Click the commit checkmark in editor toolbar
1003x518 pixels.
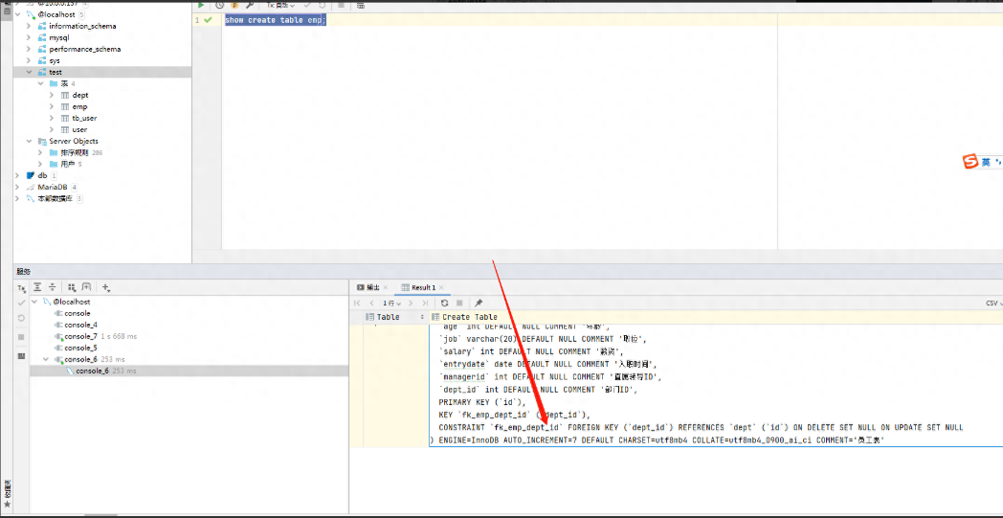[307, 5]
